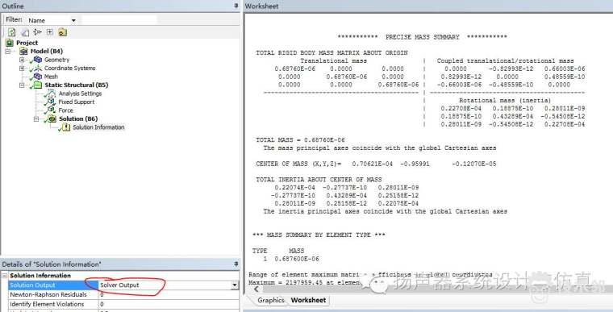
Task: Click the Coordinate Systems triad icon
Action: click(38, 68)
